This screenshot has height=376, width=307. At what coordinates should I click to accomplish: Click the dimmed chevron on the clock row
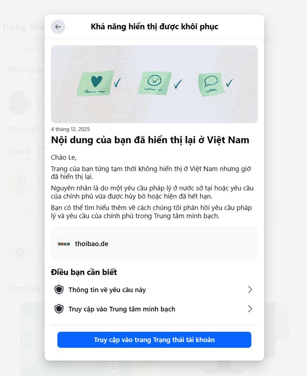click(297, 253)
